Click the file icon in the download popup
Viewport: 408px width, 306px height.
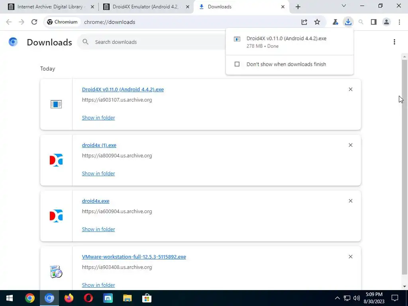coord(237,39)
